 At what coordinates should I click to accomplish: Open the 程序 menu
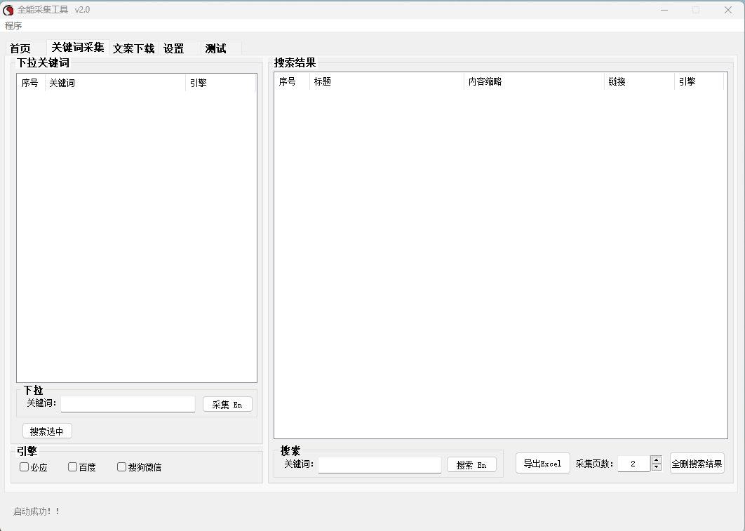point(13,25)
